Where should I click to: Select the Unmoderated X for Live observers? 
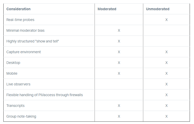[167, 84]
